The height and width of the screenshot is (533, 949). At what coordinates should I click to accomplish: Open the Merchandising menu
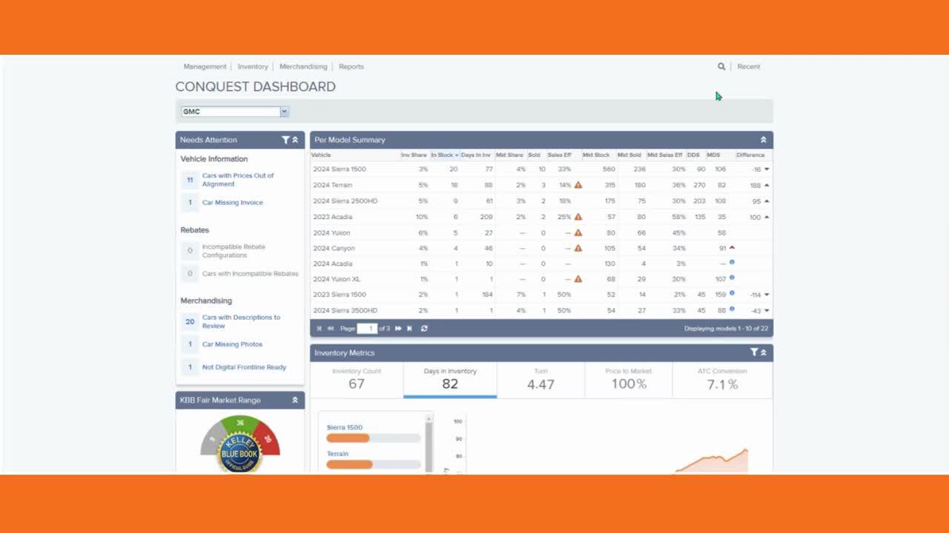(303, 67)
